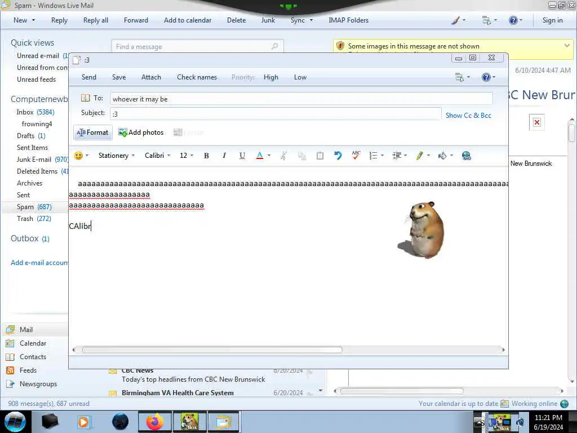Click the indent paragraph icon
This screenshot has width=577, height=433.
point(396,156)
